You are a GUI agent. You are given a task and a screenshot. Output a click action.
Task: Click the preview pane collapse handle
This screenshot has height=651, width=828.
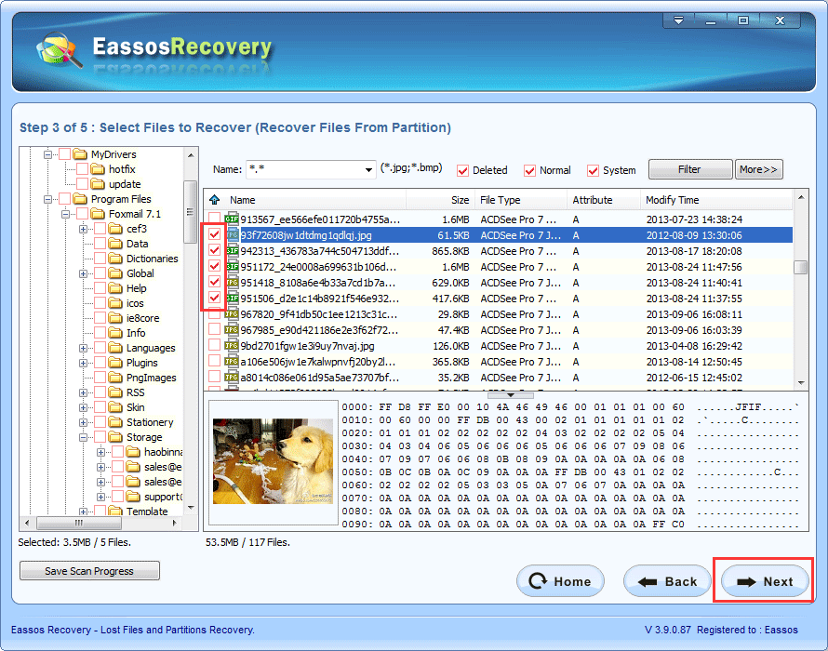tap(510, 395)
